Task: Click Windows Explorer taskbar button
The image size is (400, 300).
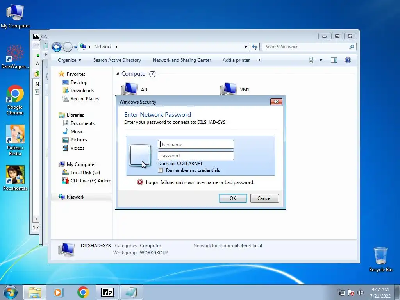Action: (35, 292)
